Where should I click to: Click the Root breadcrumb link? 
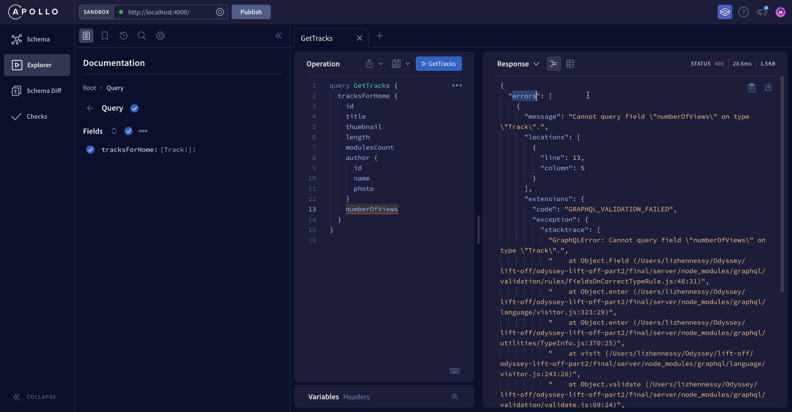pyautogui.click(x=90, y=88)
